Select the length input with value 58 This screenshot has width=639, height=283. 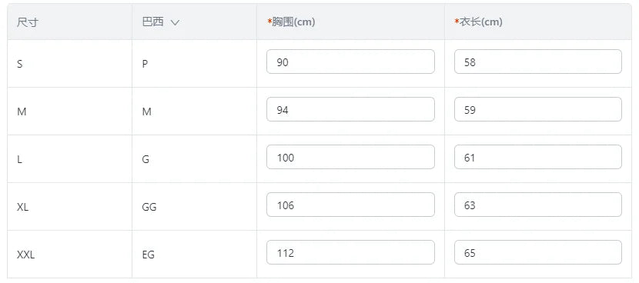[x=538, y=62]
